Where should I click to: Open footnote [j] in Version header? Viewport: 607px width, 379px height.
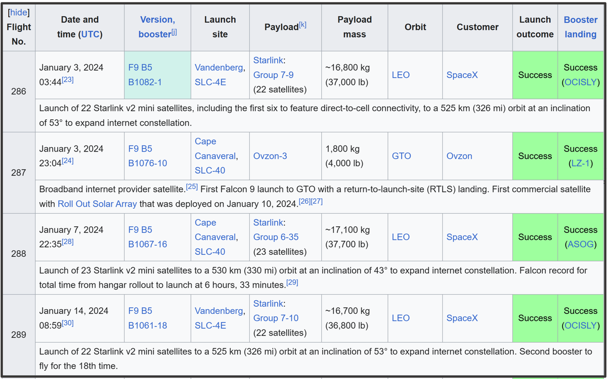(x=174, y=32)
